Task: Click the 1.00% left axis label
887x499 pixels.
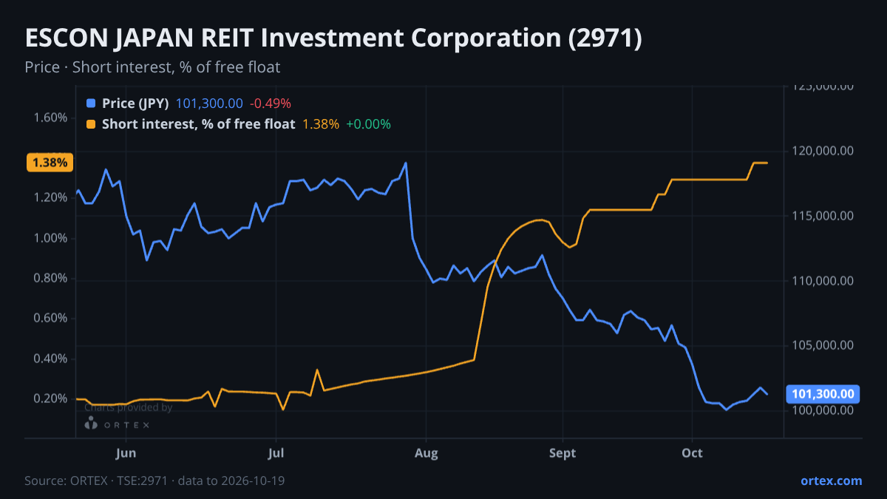Action: click(x=50, y=238)
